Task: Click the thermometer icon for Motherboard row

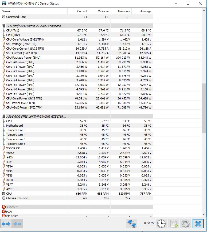Action: pos(4,126)
